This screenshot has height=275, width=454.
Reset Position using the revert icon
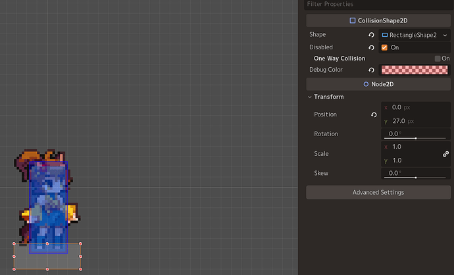coord(374,115)
